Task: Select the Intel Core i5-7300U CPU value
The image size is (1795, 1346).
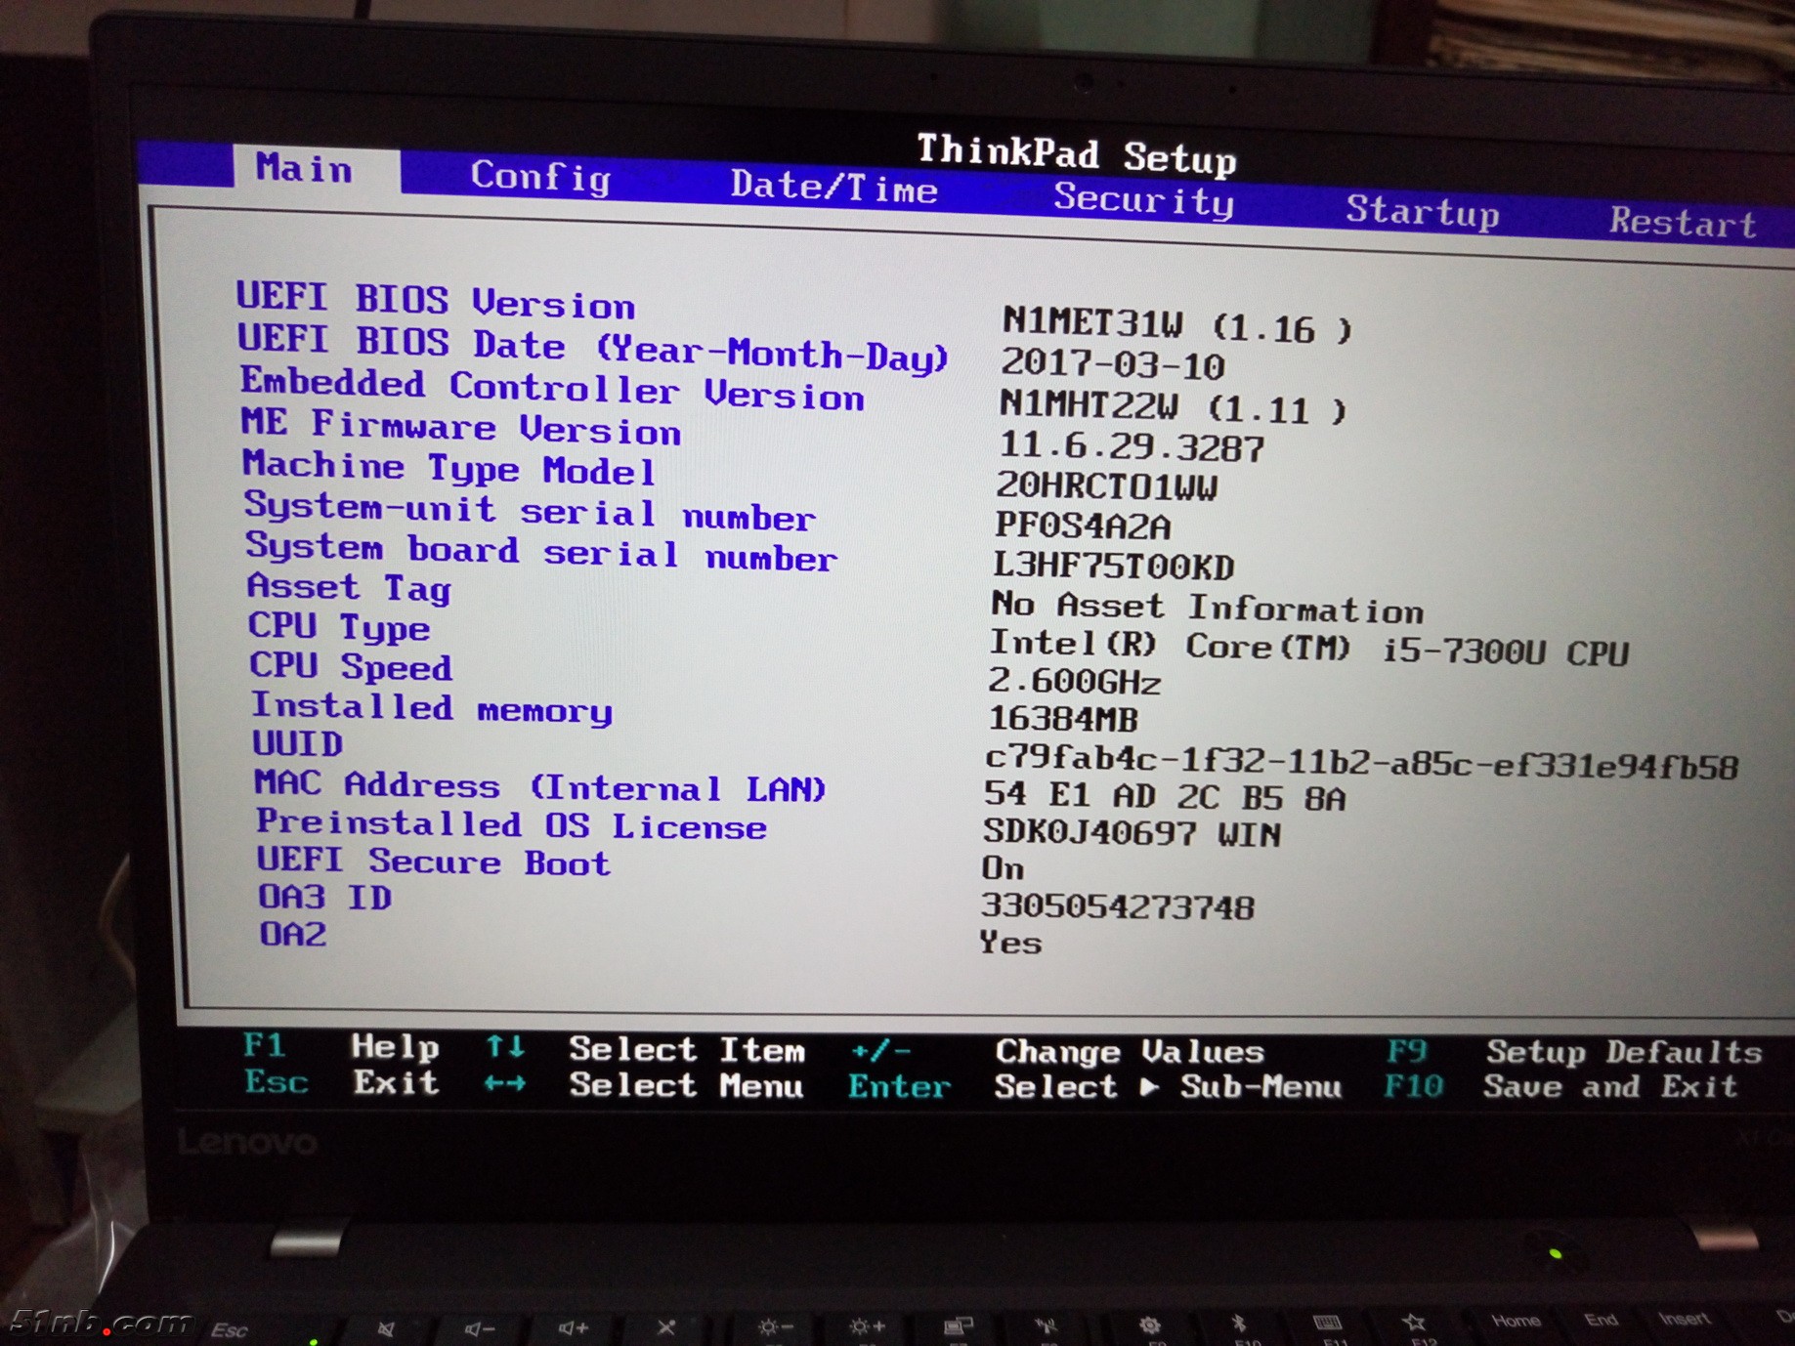Action: (1308, 649)
